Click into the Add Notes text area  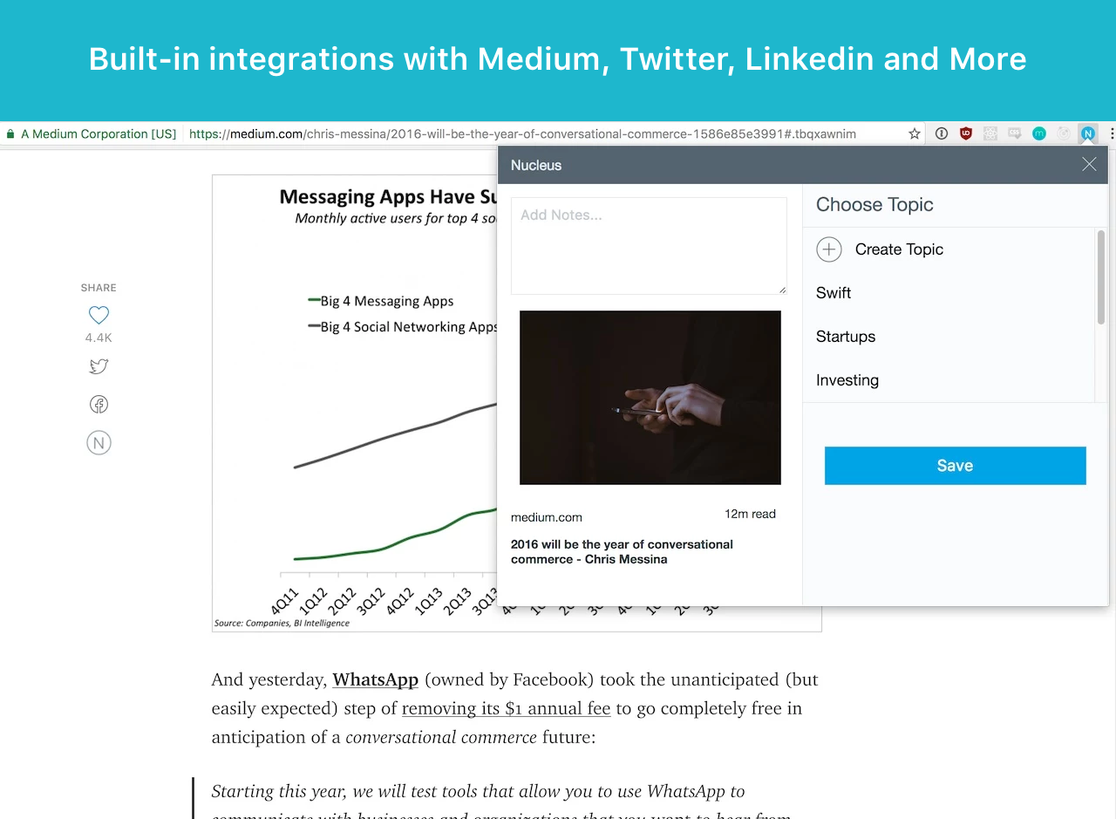tap(649, 246)
